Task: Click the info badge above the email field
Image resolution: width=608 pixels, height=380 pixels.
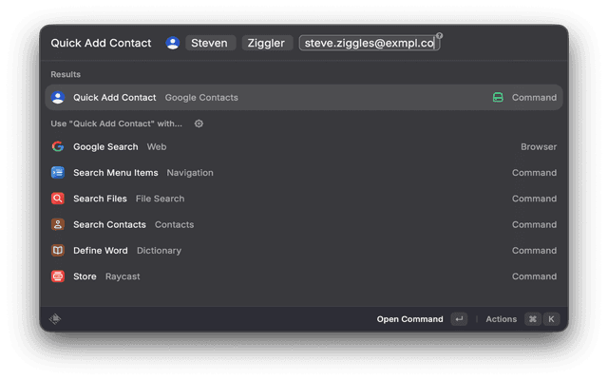Action: (439, 35)
